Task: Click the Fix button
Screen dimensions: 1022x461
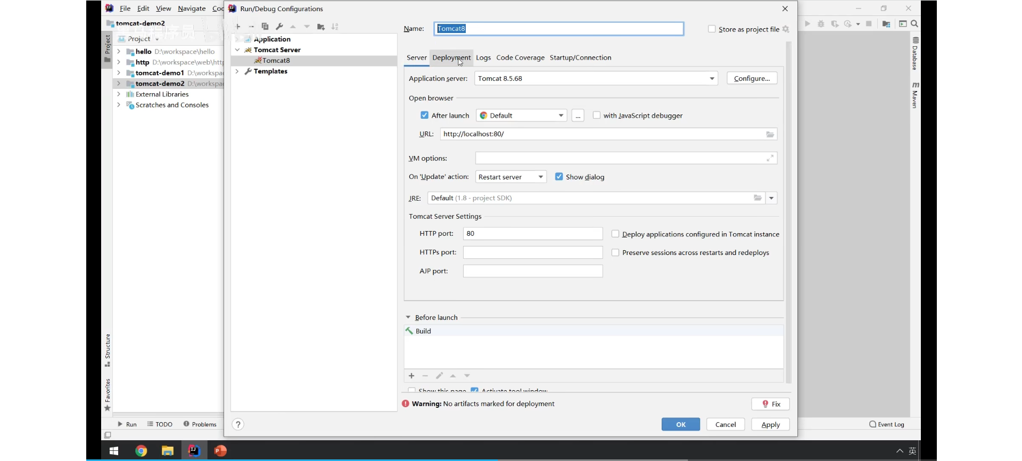Action: pyautogui.click(x=771, y=404)
